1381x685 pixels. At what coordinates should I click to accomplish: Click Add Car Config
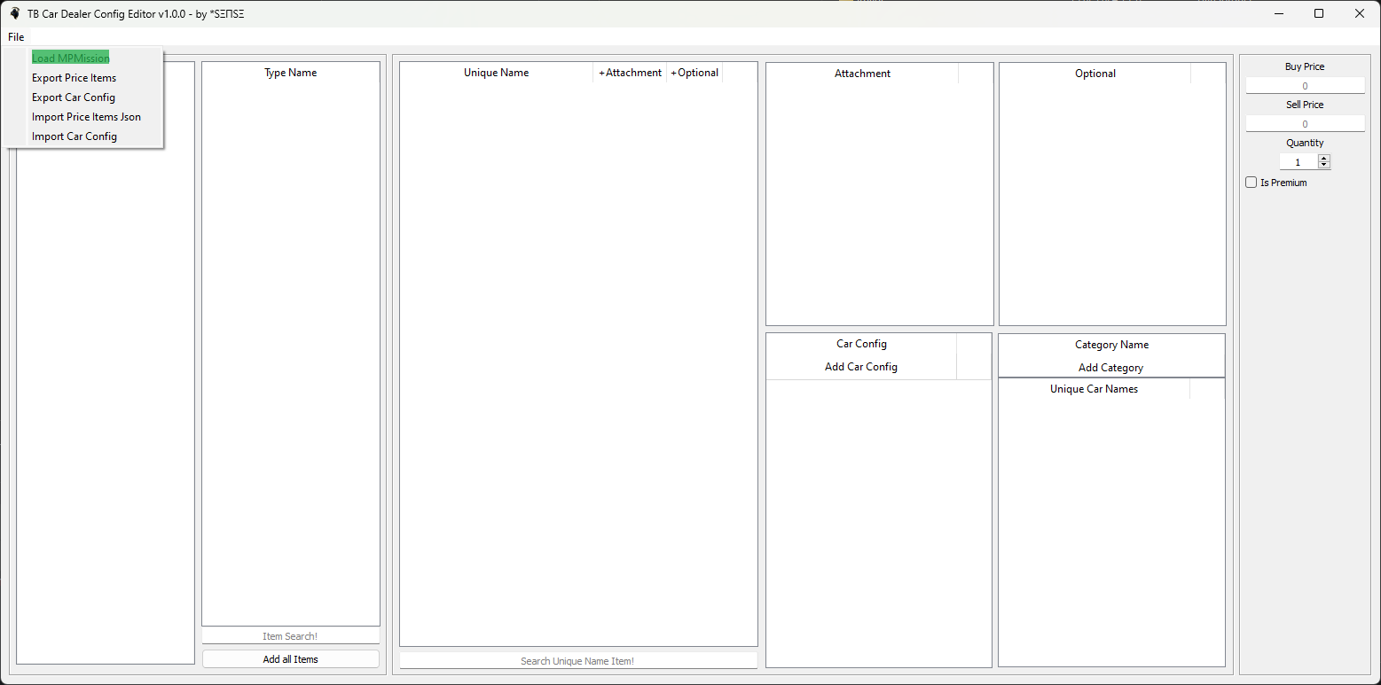860,367
